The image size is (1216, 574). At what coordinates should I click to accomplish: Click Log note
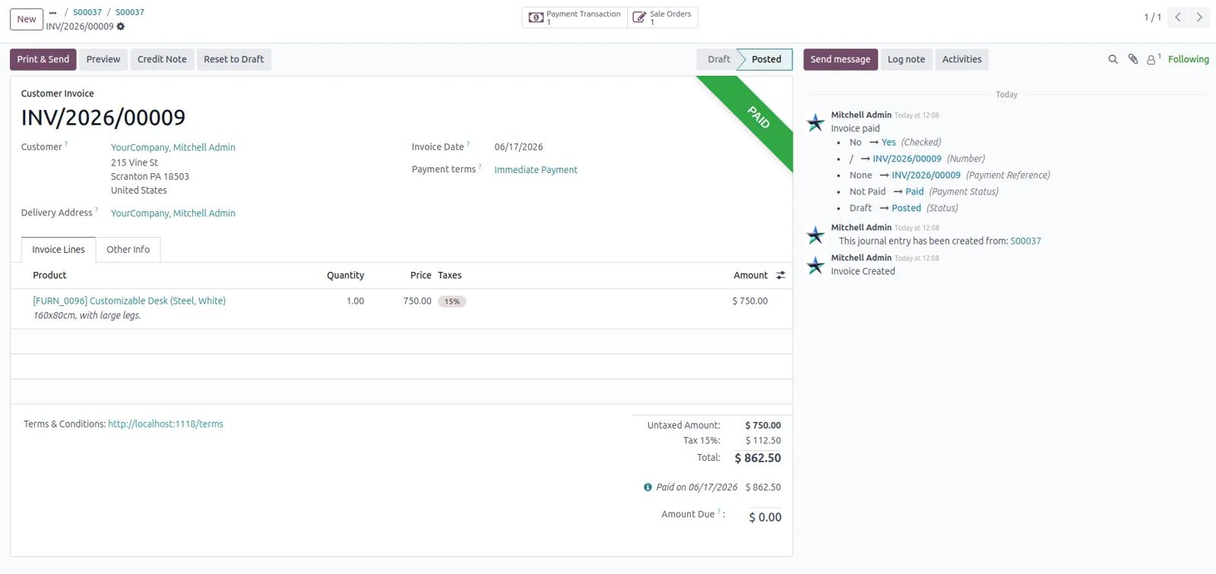coord(907,59)
